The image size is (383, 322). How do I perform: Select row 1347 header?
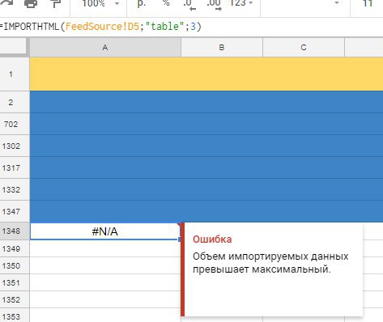pos(15,211)
